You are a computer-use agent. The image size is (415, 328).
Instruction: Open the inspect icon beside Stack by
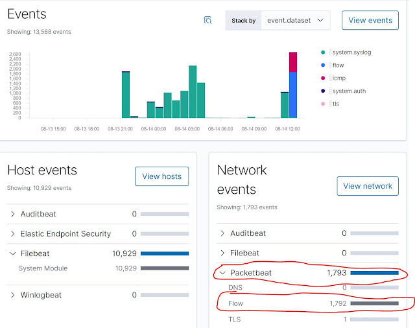[207, 20]
